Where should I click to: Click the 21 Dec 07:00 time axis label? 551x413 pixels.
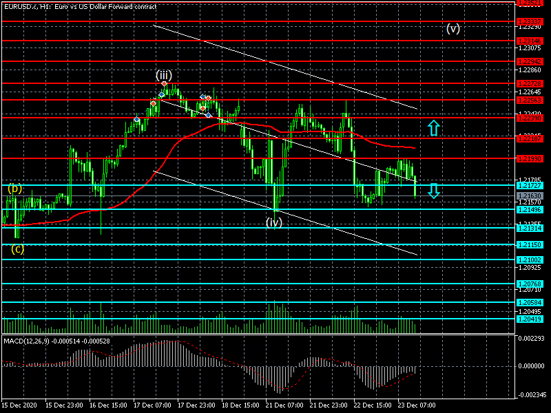point(284,405)
